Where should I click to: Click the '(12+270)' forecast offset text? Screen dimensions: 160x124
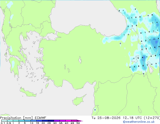click(152, 118)
